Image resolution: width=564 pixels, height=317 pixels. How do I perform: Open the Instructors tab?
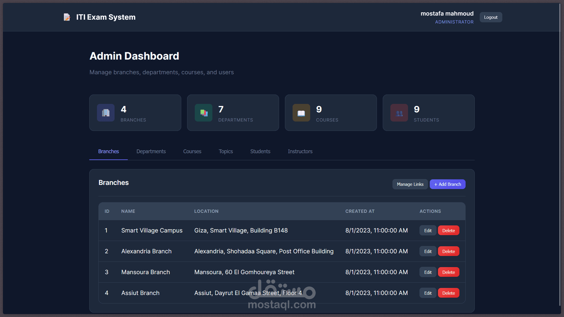300,151
